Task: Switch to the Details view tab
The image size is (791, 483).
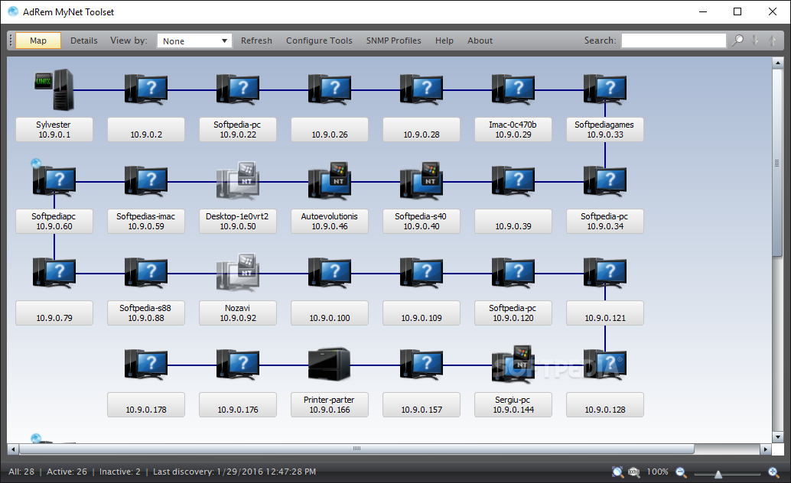Action: [83, 41]
